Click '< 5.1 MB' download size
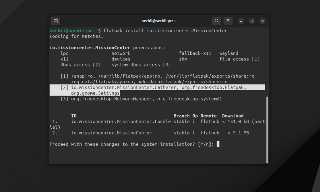The image size is (320, 192). point(238,133)
